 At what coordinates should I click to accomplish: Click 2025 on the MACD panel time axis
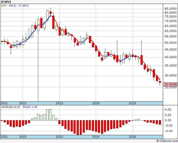pyautogui.click(x=132, y=137)
